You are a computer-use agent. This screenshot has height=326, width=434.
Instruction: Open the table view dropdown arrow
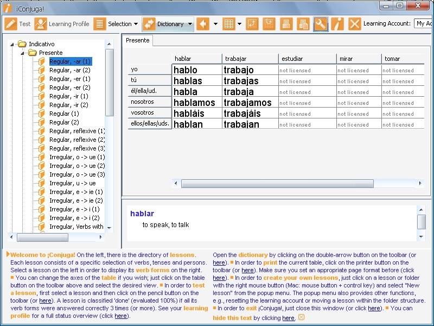click(239, 24)
